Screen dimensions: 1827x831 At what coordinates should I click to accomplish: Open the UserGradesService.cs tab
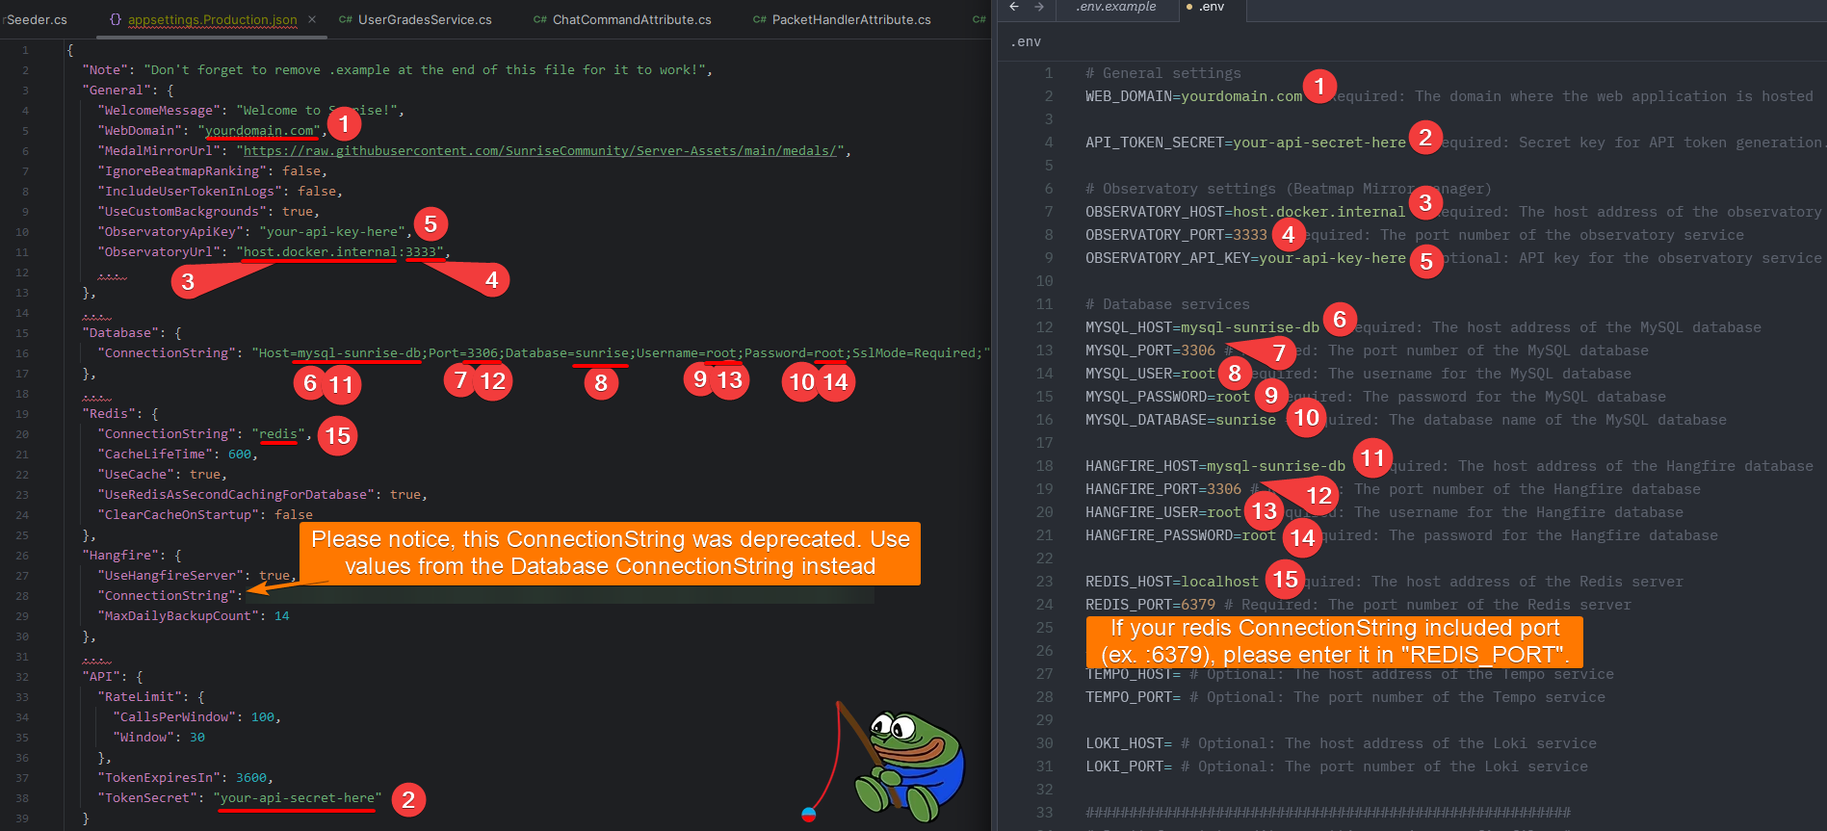click(x=425, y=19)
